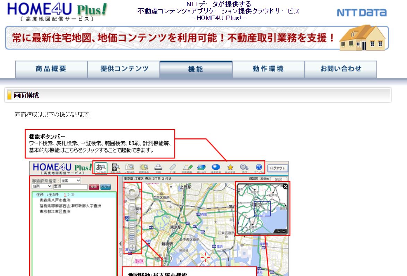
Task: Click the embedded HOME4U Plus! app logo
Action: pyautogui.click(x=62, y=168)
